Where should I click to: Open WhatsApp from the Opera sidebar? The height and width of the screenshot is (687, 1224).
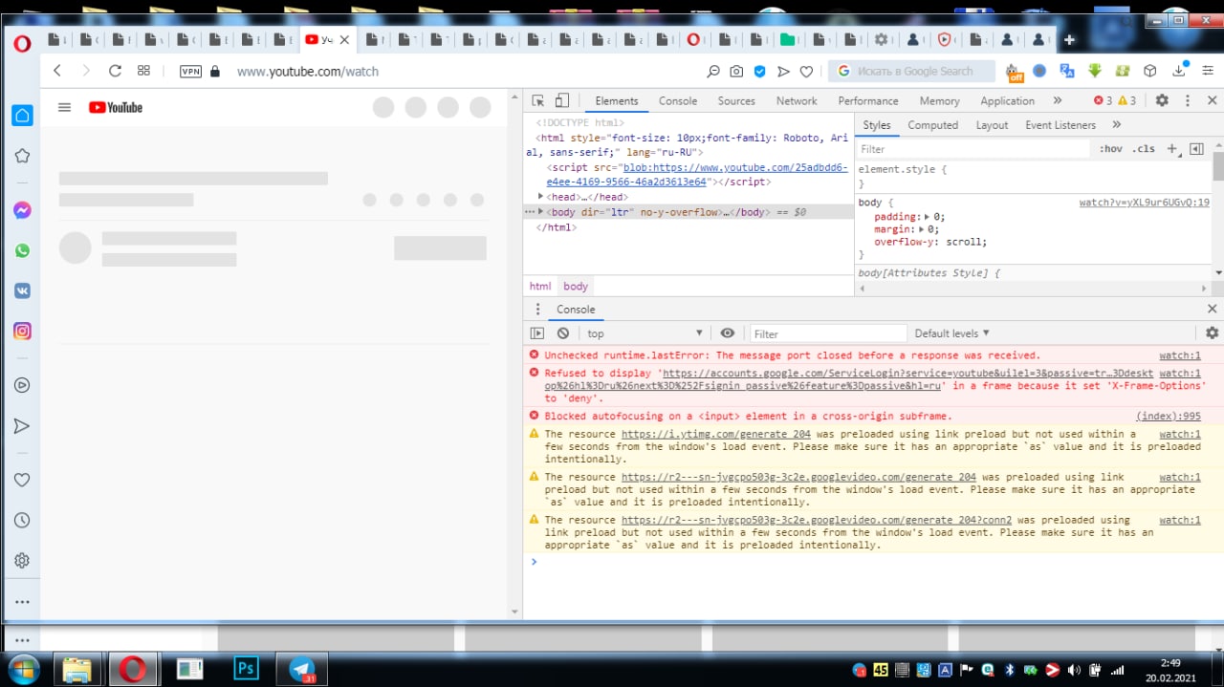[x=22, y=250]
